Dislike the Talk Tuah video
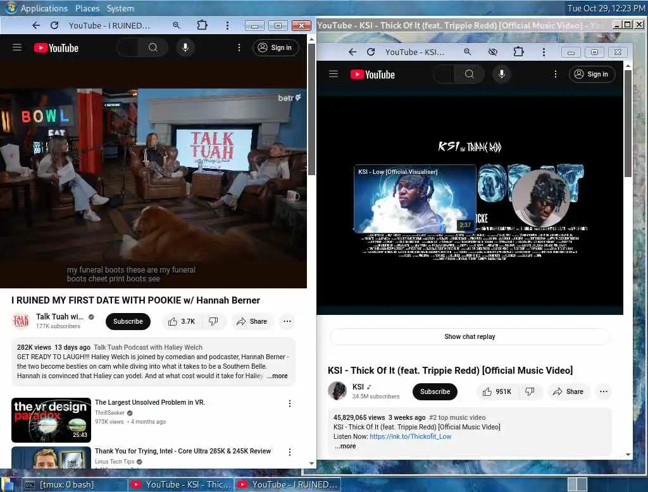The image size is (648, 492). tap(213, 321)
